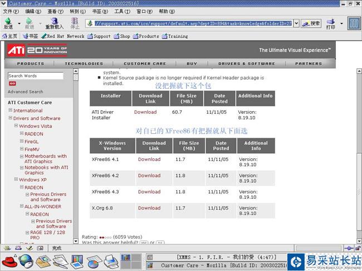Open the Bookmarks menu

tap(100, 11)
